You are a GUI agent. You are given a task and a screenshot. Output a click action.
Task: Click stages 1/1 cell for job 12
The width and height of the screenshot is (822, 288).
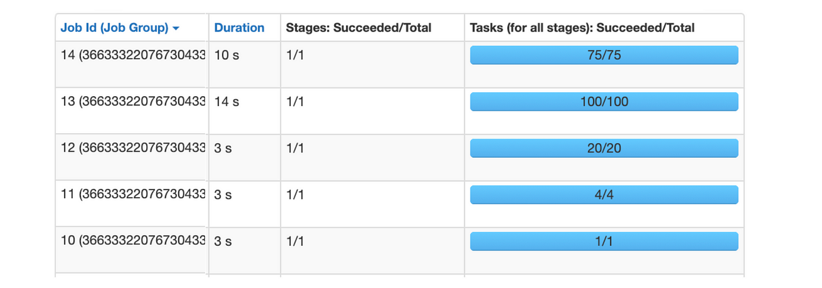click(x=295, y=148)
